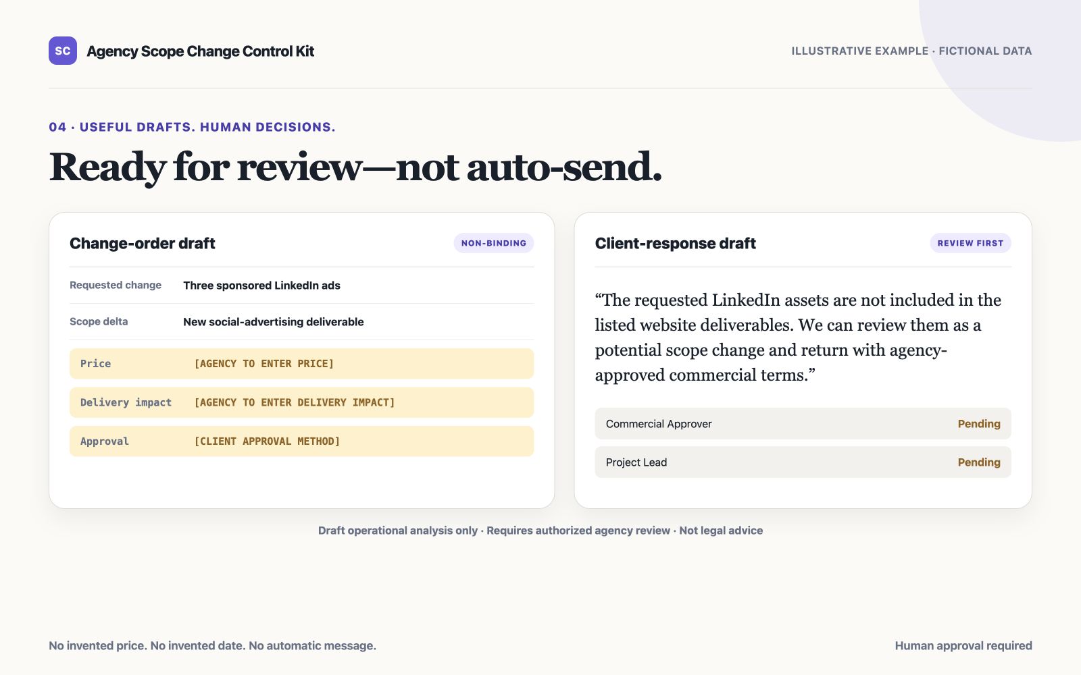Viewport: 1081px width, 675px height.
Task: Click the [AGENCY TO ENTER PRICE] placeholder
Action: pyautogui.click(x=264, y=363)
